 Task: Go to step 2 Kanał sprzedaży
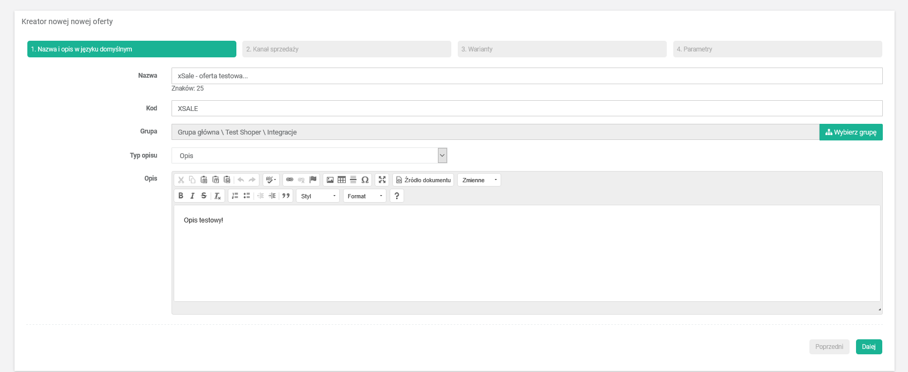(346, 49)
